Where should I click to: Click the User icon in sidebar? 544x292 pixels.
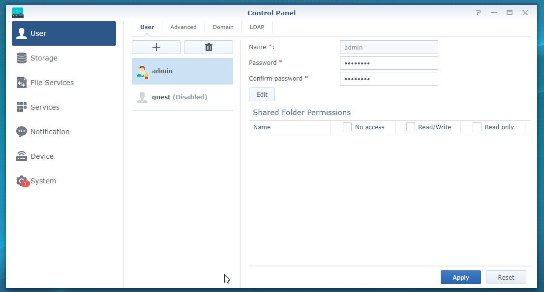(22, 33)
